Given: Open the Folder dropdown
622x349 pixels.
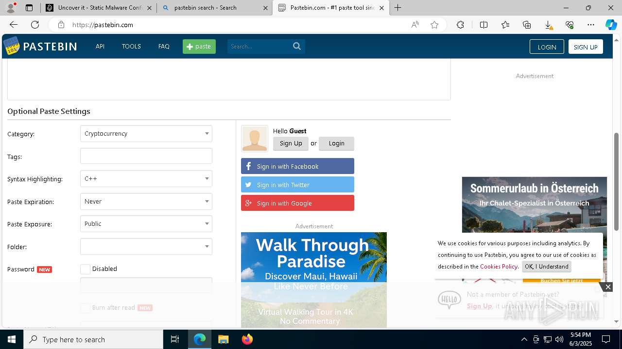Looking at the screenshot, I should click(146, 246).
